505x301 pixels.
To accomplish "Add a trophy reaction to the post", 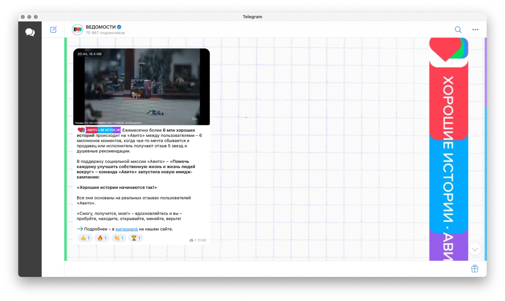I will pos(136,238).
